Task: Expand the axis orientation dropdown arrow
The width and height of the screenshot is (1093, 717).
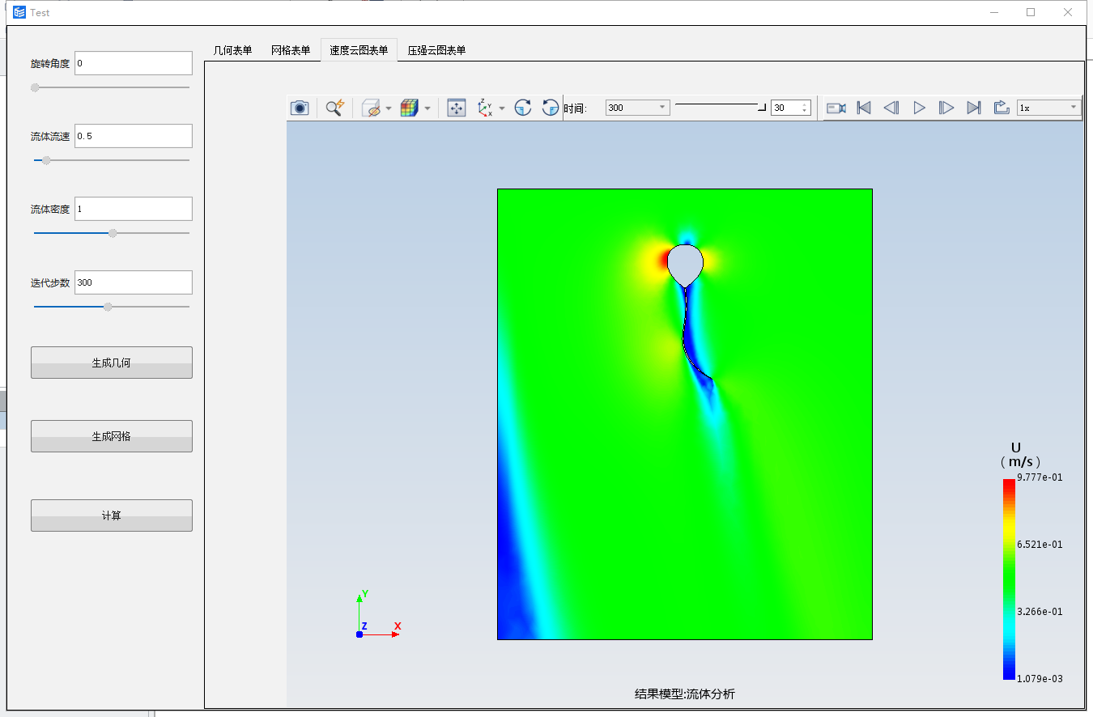Action: click(502, 108)
